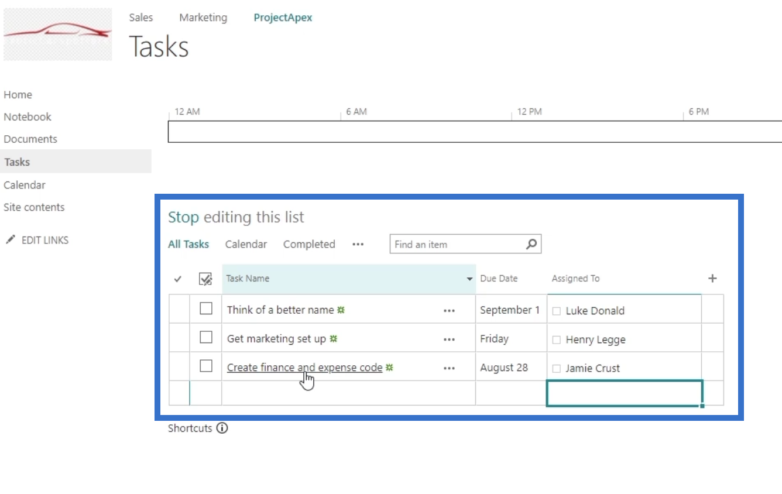Open the Due Date column header menu
Screen dimensions: 782x494
(499, 279)
